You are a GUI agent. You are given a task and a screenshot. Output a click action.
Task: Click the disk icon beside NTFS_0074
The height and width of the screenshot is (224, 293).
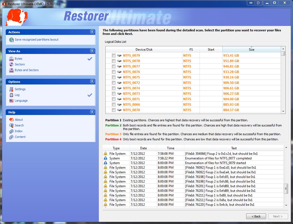(119, 88)
